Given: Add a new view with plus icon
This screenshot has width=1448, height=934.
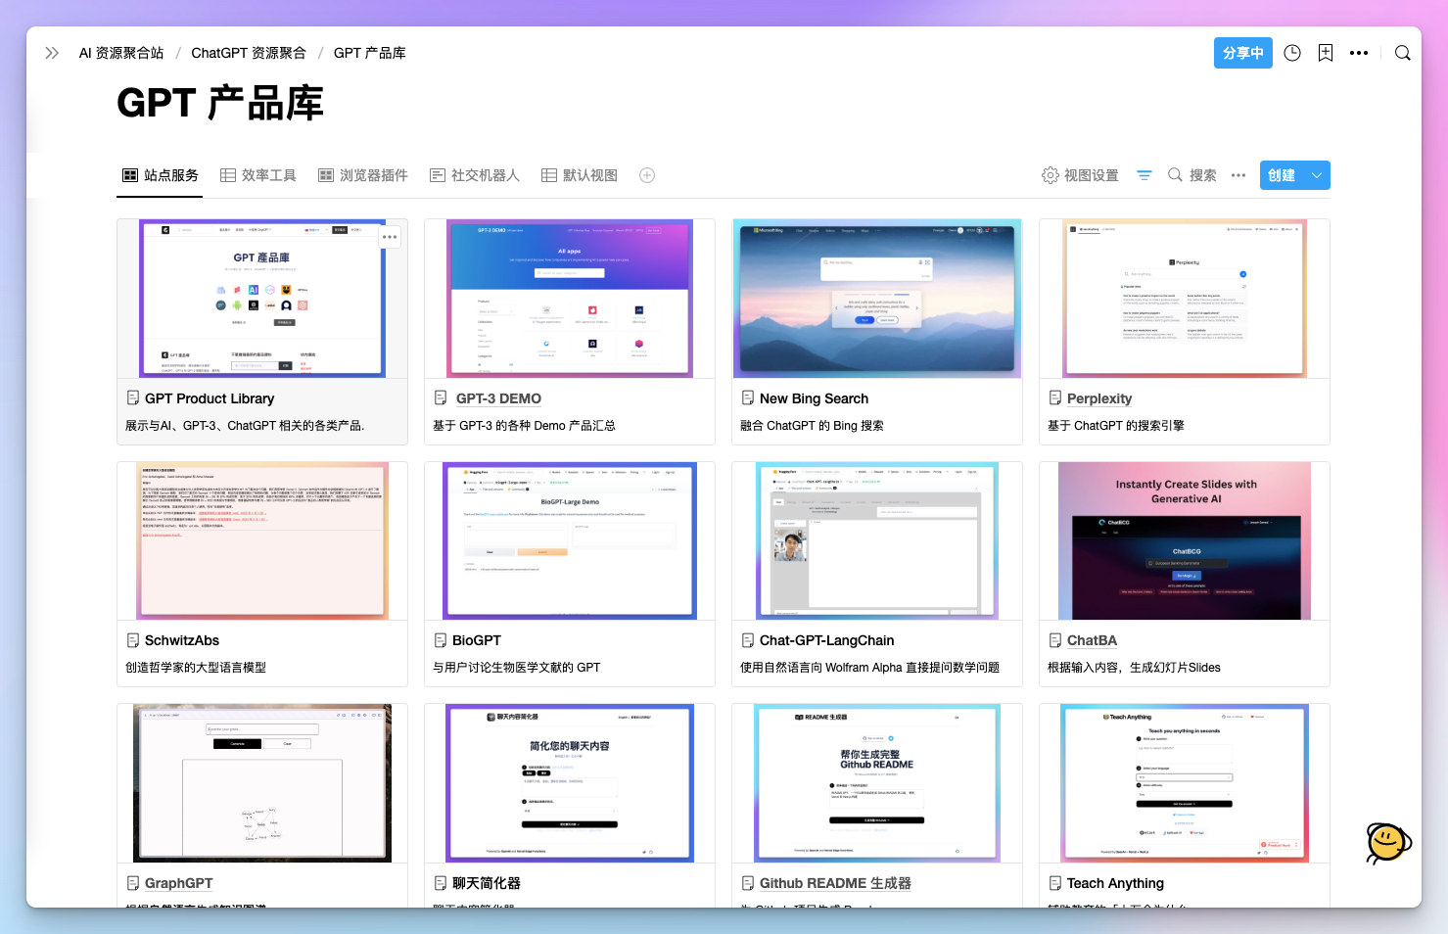Looking at the screenshot, I should click(647, 175).
